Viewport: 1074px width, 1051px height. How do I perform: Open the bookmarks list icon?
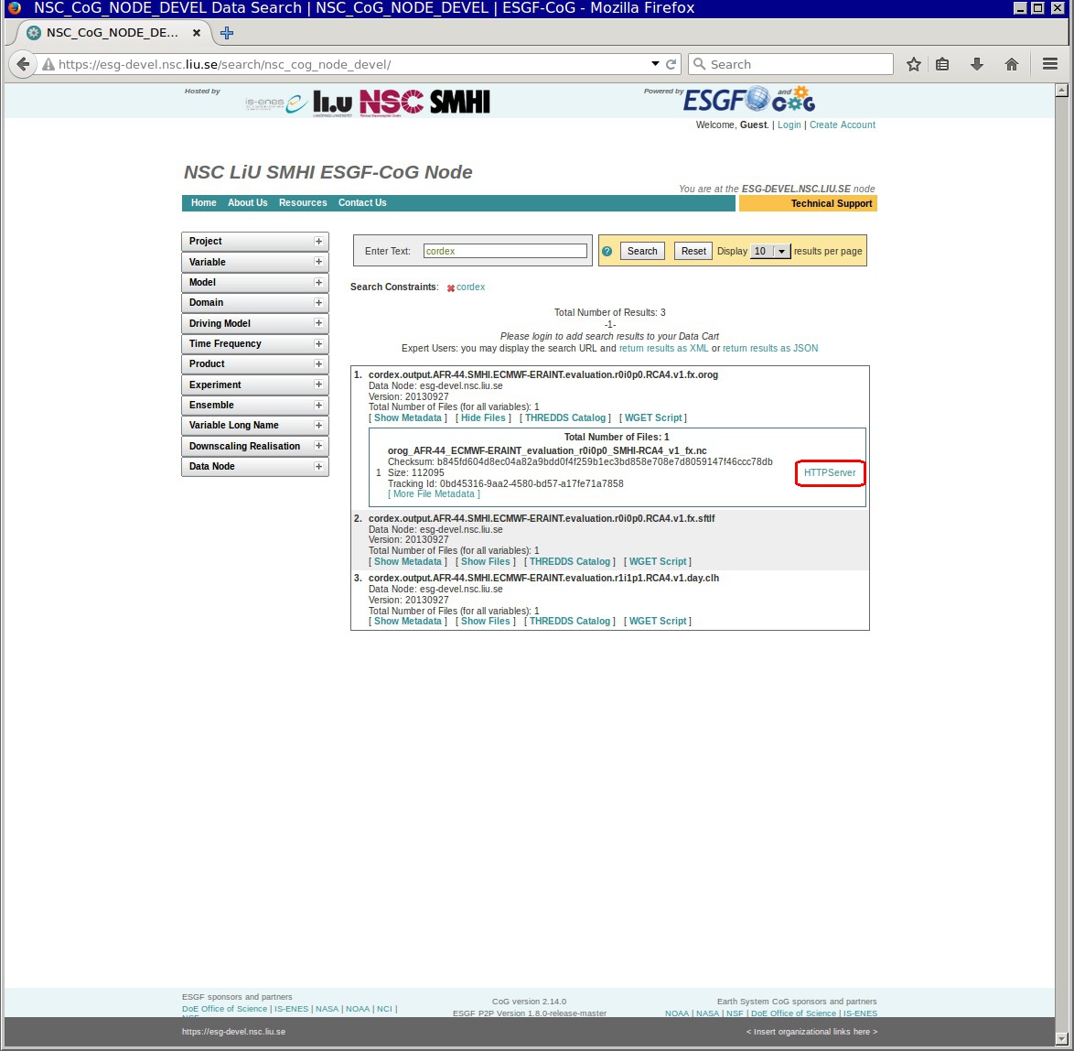click(942, 64)
